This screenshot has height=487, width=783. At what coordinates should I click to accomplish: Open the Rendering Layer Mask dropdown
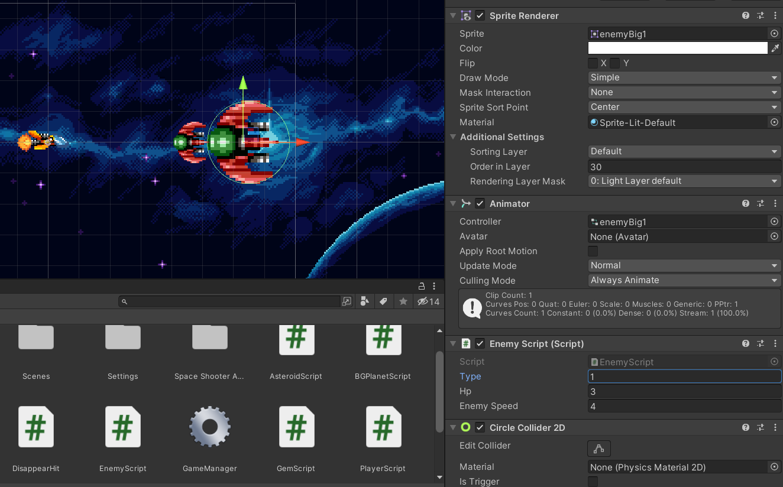click(685, 181)
